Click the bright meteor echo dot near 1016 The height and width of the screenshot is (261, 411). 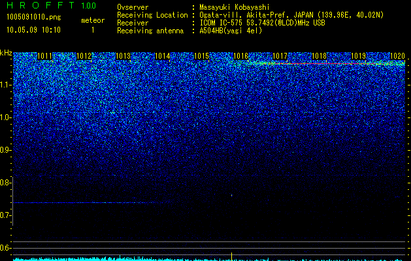coord(232,195)
